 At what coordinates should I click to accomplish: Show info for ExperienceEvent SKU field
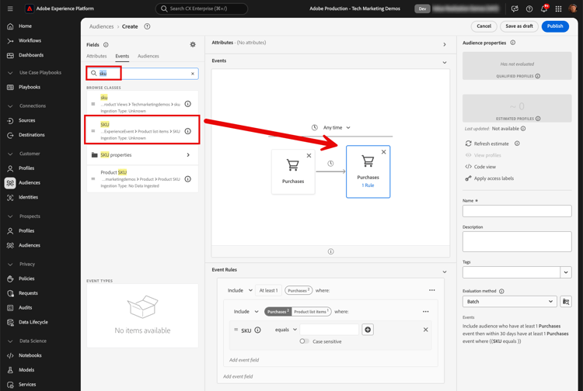[x=188, y=131]
